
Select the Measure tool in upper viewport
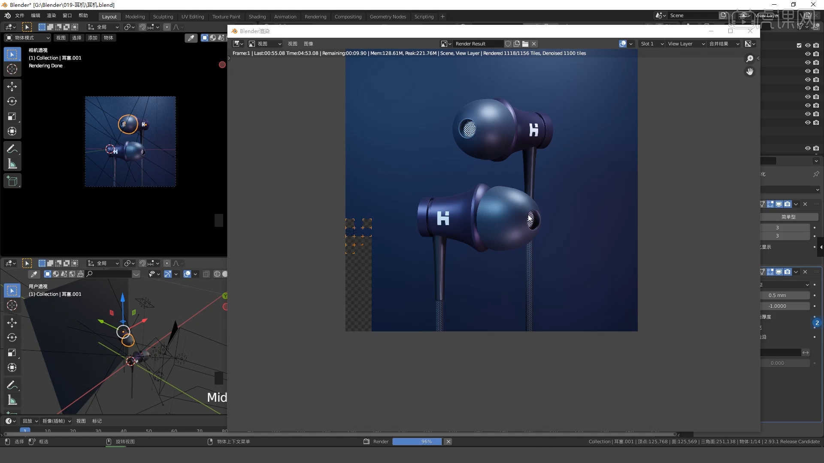tap(12, 164)
